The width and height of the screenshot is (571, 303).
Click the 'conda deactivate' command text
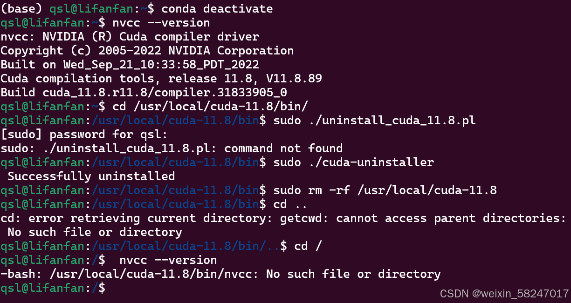click(x=217, y=9)
